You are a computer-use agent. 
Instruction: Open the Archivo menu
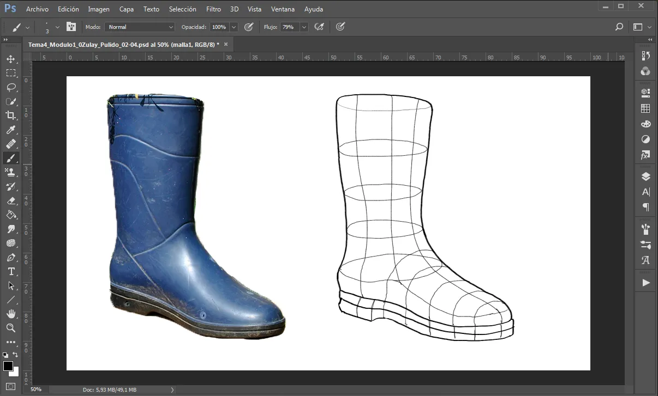click(37, 9)
